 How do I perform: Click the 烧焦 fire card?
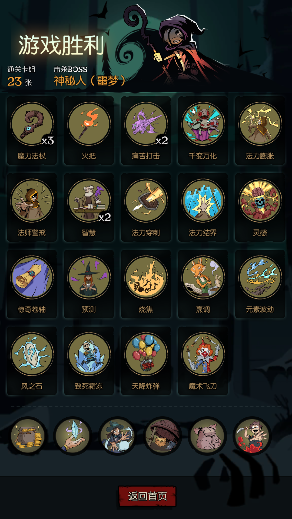[x=146, y=284]
